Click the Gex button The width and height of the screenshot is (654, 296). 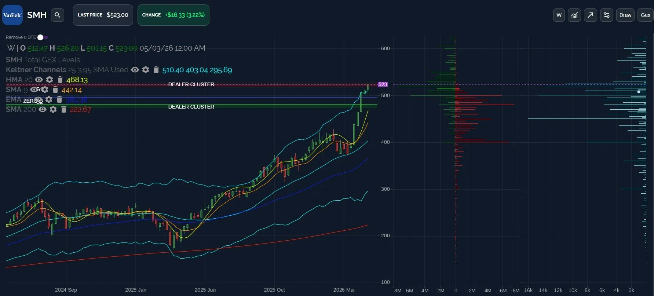coord(646,15)
